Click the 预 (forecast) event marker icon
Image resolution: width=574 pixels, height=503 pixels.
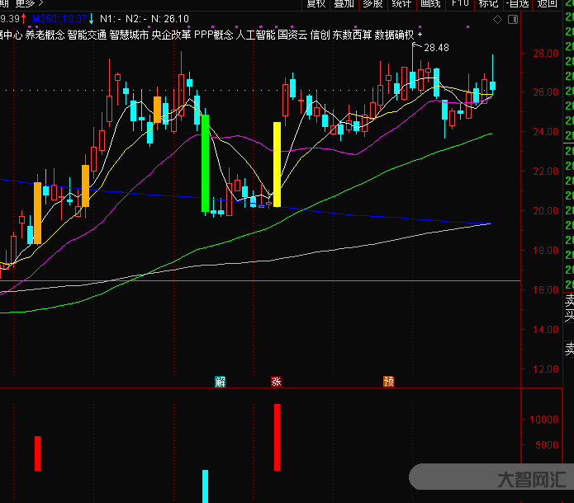pos(388,382)
